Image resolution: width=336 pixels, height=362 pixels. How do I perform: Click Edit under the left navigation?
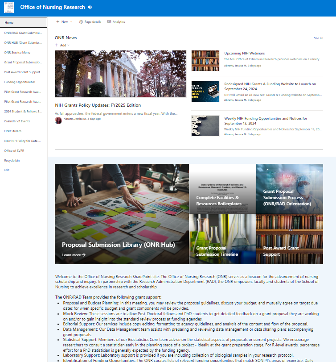(7, 170)
